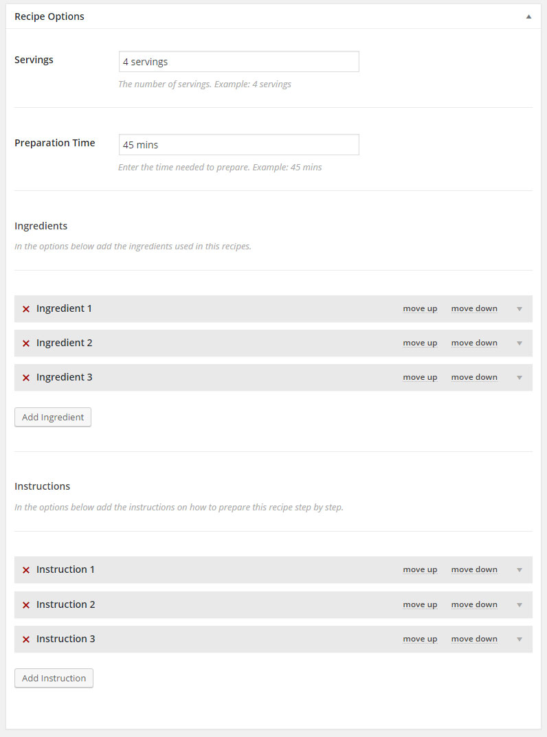Expand Ingredient 1 with its dropdown arrow

(x=520, y=309)
